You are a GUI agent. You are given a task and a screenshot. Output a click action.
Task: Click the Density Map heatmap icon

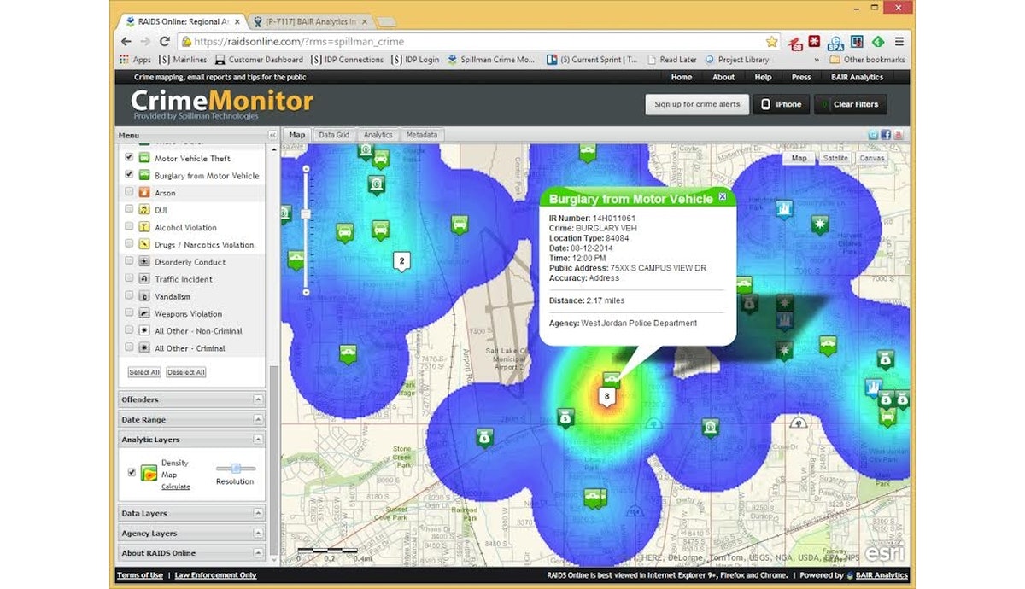pyautogui.click(x=149, y=473)
